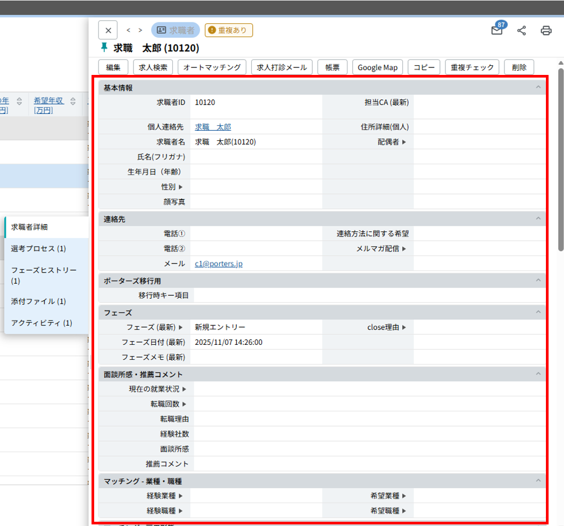Collapse the 連絡先 section
Viewport: 564px width, 526px height.
click(538, 219)
